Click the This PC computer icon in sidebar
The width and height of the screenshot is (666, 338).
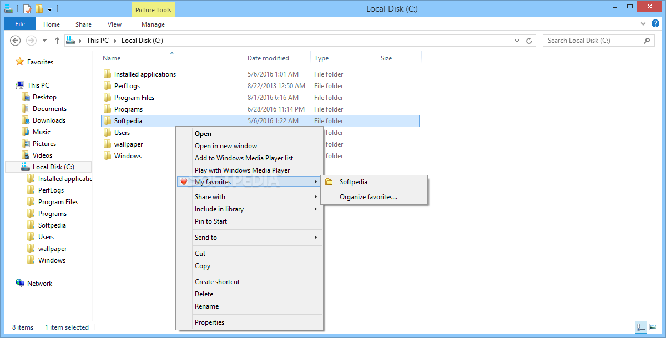20,85
